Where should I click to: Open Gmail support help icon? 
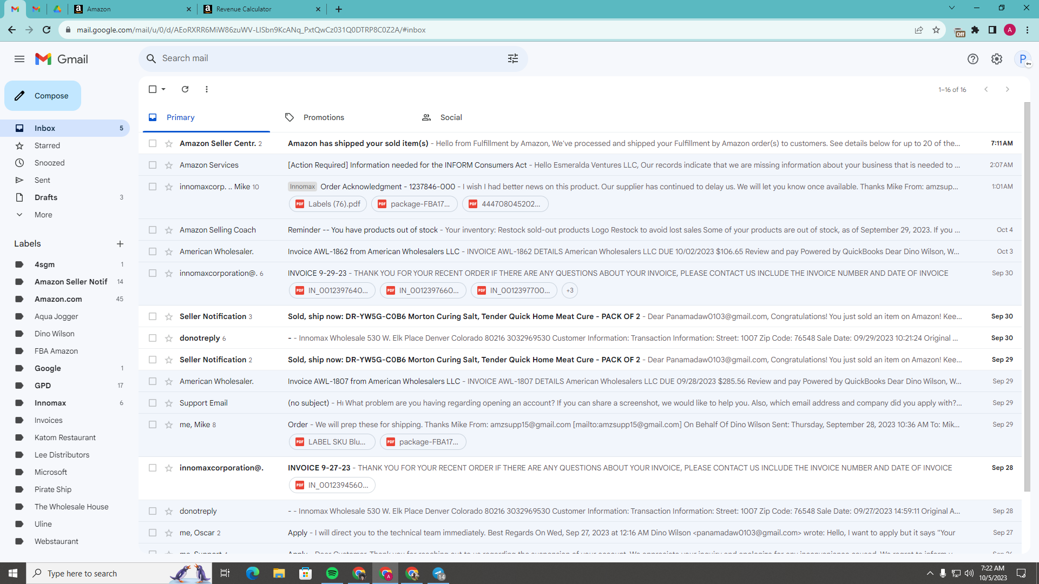[x=973, y=59]
